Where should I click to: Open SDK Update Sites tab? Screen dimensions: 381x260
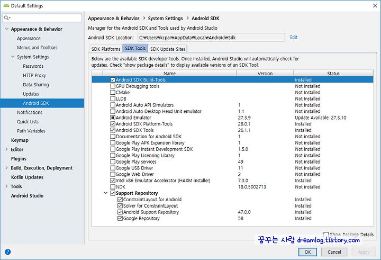click(x=168, y=49)
